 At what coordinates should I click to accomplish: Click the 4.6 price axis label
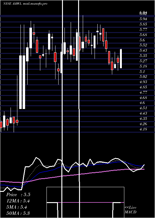(x=142, y=103)
